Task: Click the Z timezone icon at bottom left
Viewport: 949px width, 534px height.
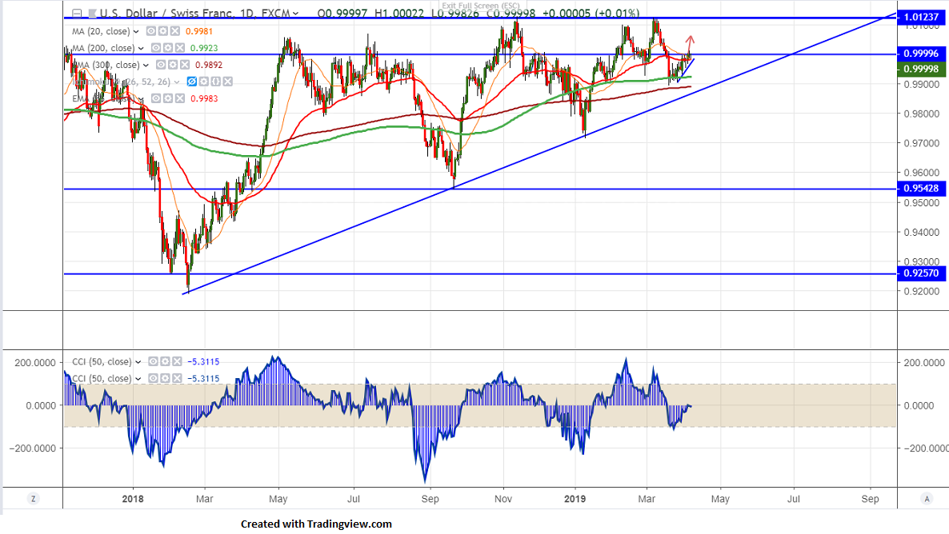Action: 33,499
